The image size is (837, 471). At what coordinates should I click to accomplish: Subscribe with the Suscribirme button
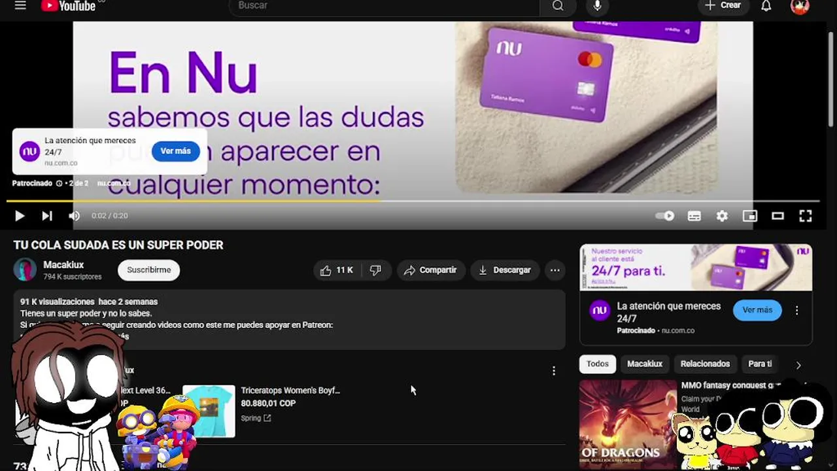(148, 270)
